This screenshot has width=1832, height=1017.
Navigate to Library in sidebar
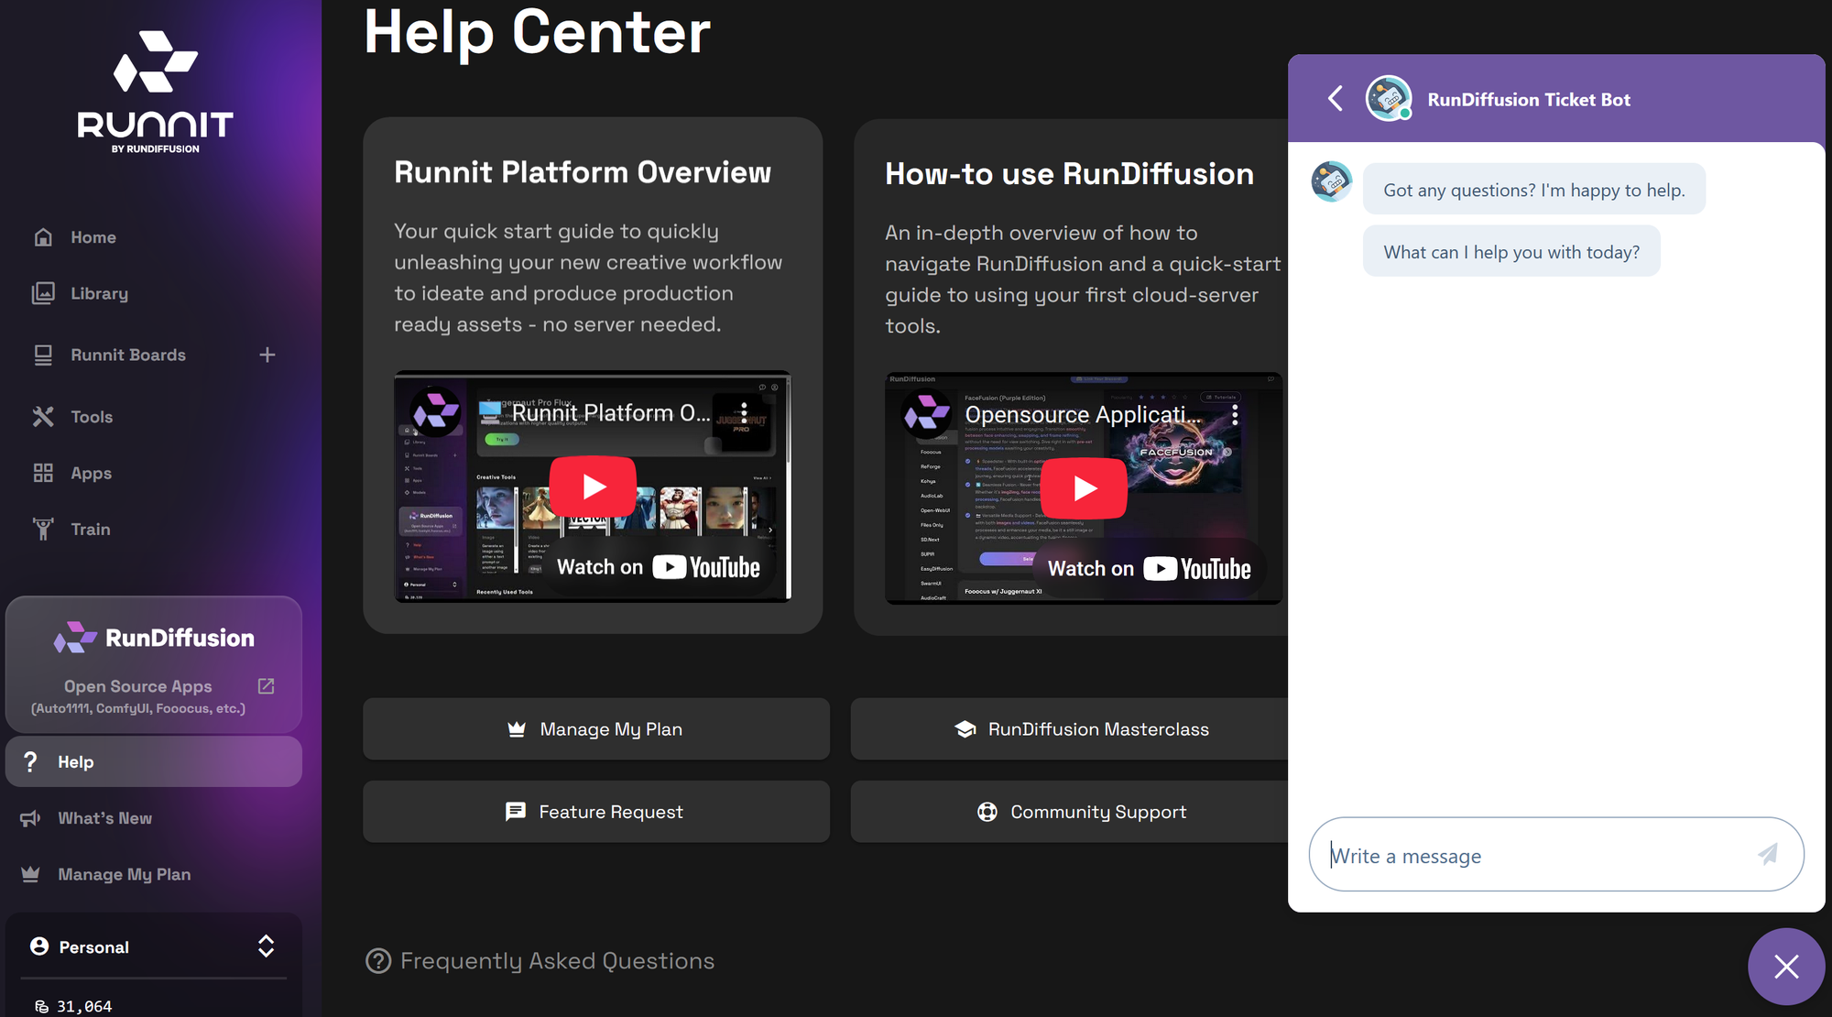click(x=99, y=293)
